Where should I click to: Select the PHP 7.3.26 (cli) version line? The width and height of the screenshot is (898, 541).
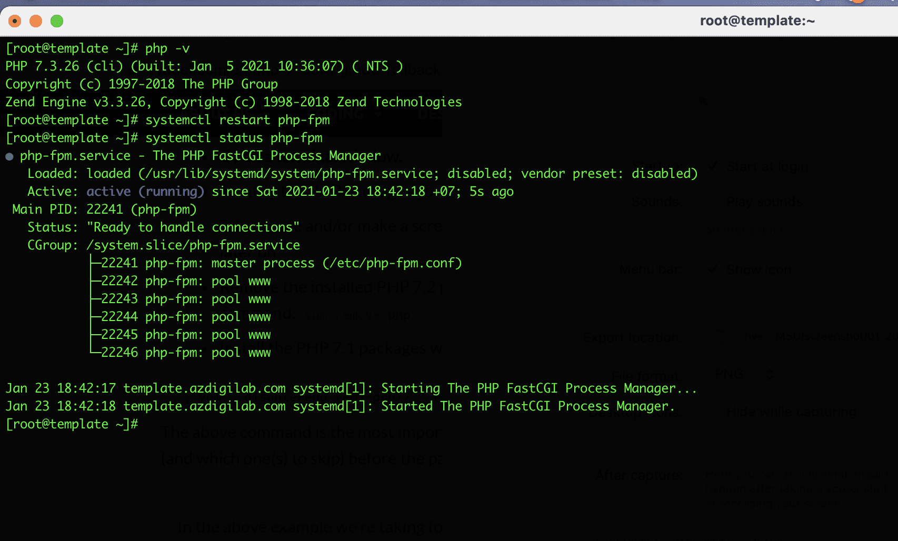pyautogui.click(x=204, y=66)
